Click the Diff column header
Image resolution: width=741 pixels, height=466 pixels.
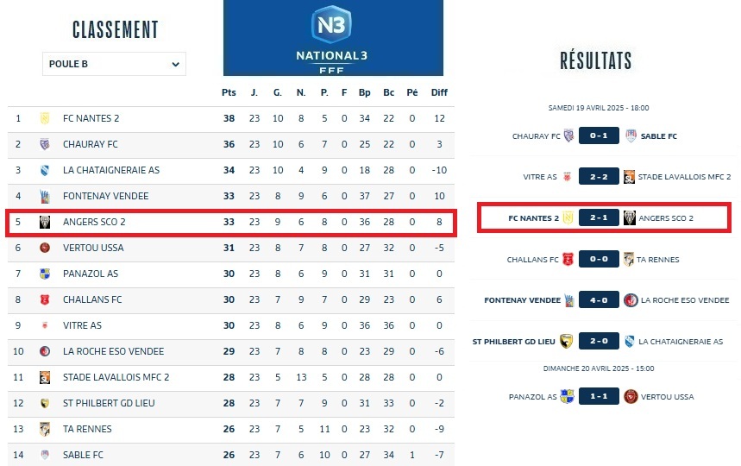[x=439, y=92]
